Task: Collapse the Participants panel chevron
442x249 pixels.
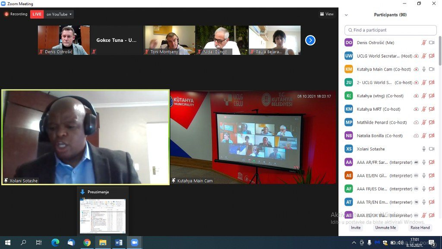Action: click(x=346, y=15)
